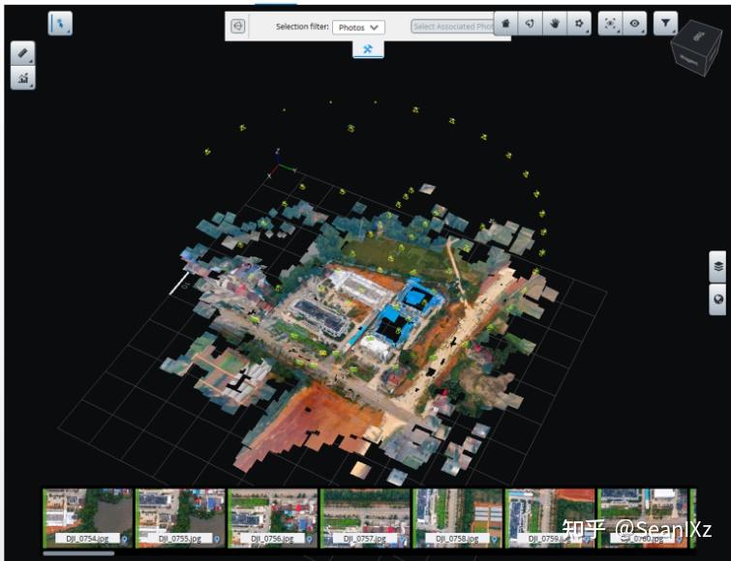Select the DJI_0755.jpg thumbnail

pos(180,517)
